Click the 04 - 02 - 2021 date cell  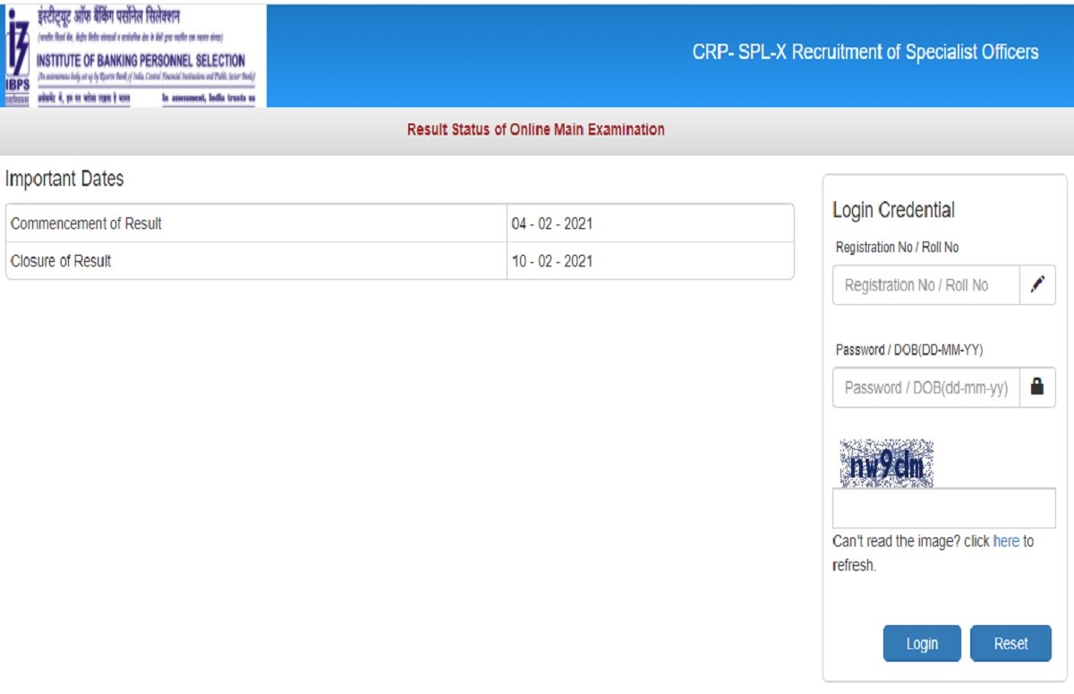point(649,224)
